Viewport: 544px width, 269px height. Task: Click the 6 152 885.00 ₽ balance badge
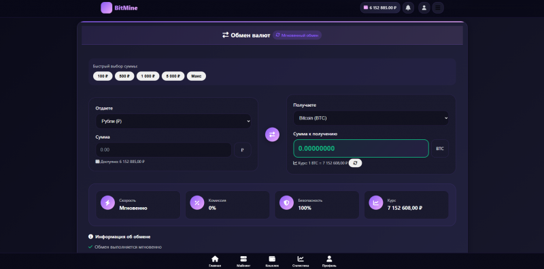[380, 7]
